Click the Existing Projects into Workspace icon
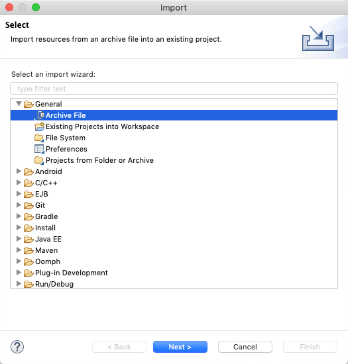Screen dimensions: 348x364 pyautogui.click(x=39, y=126)
